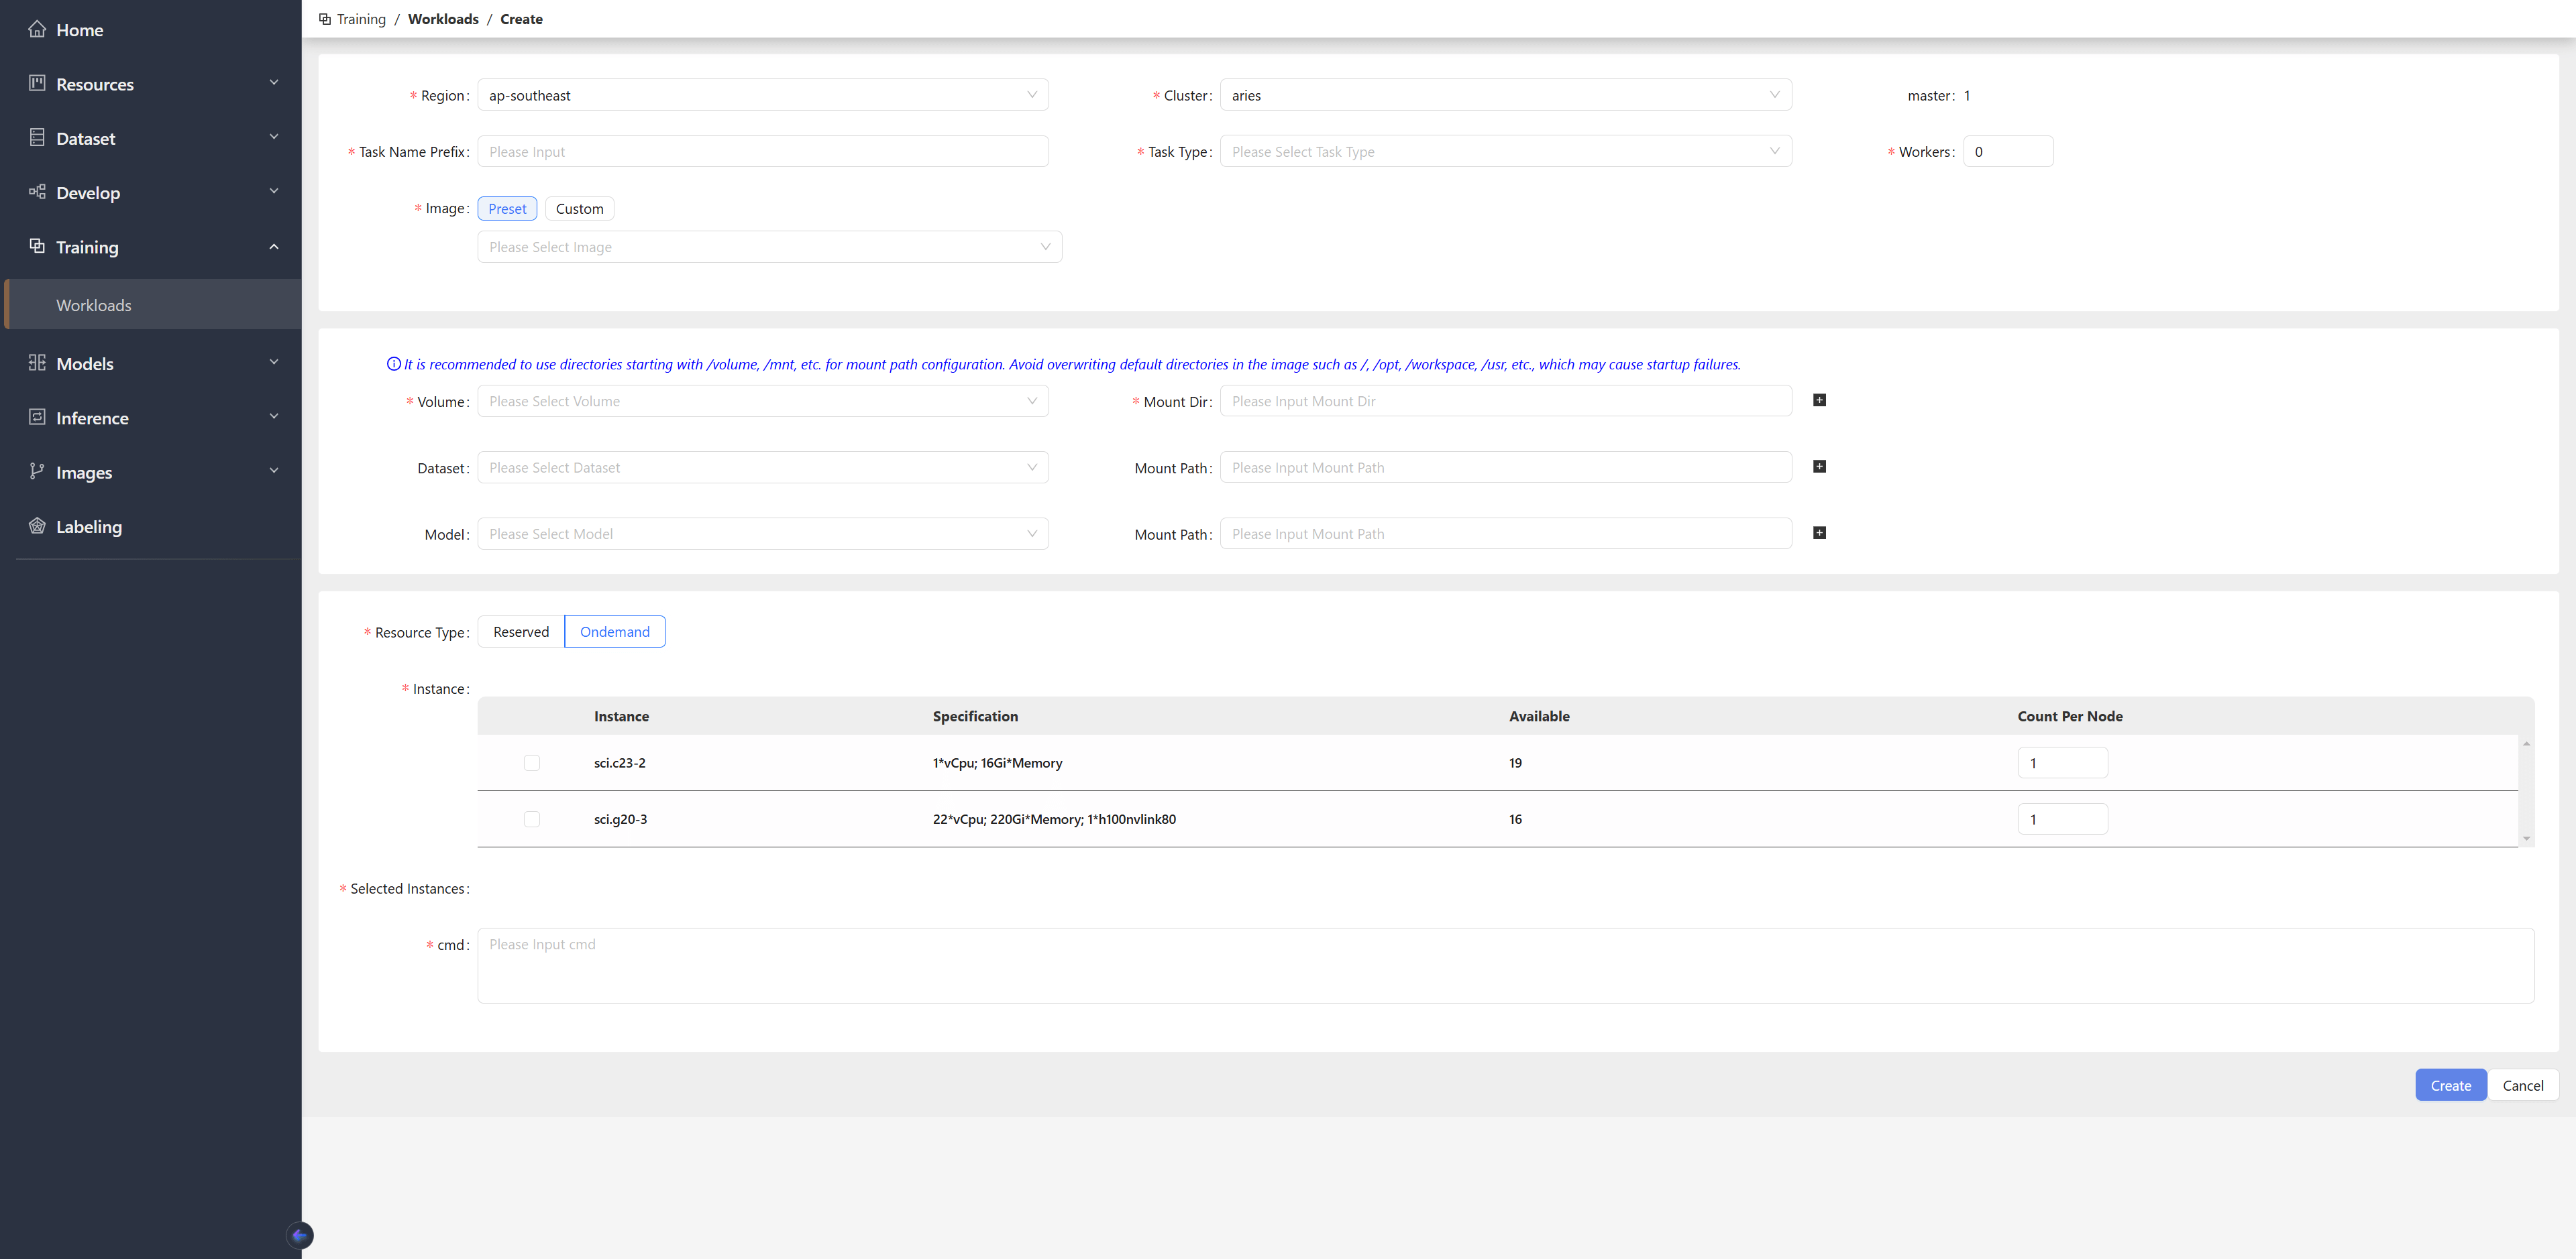Expand the Images menu chevron
The height and width of the screenshot is (1259, 2576).
click(274, 471)
